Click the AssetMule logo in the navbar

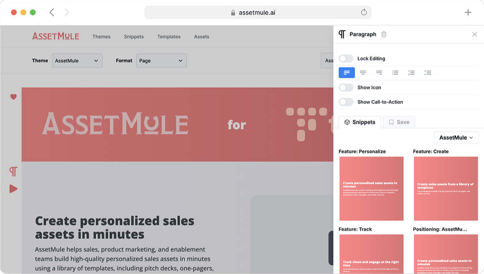pos(56,36)
